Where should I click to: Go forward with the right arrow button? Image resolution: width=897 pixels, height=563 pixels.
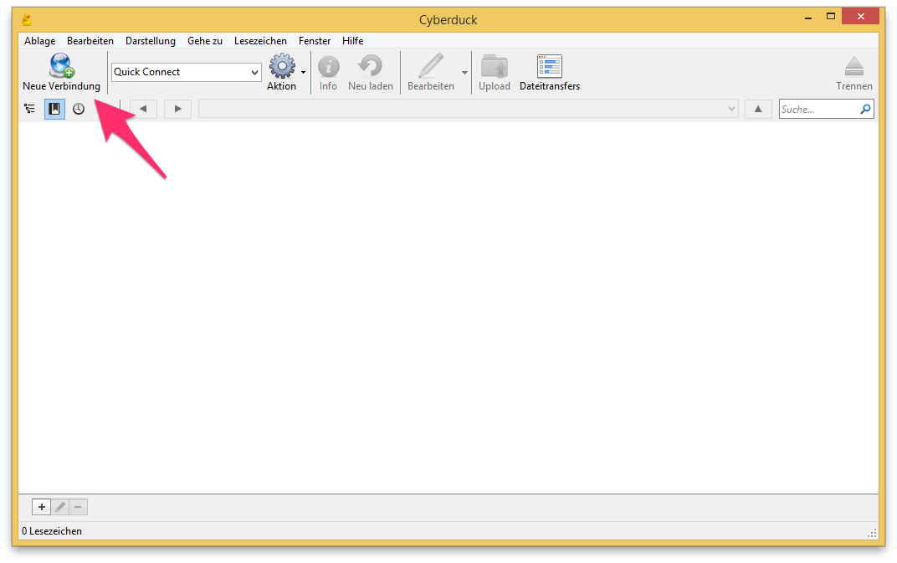pos(177,109)
